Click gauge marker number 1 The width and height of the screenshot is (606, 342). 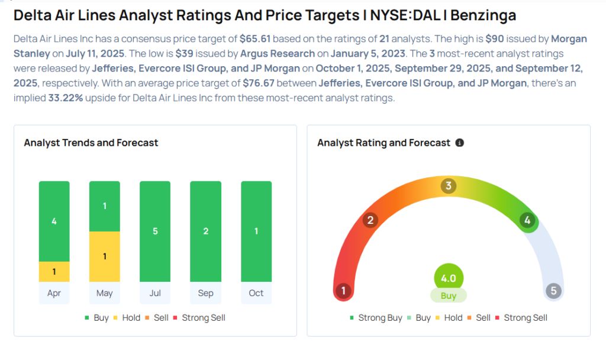(x=343, y=291)
